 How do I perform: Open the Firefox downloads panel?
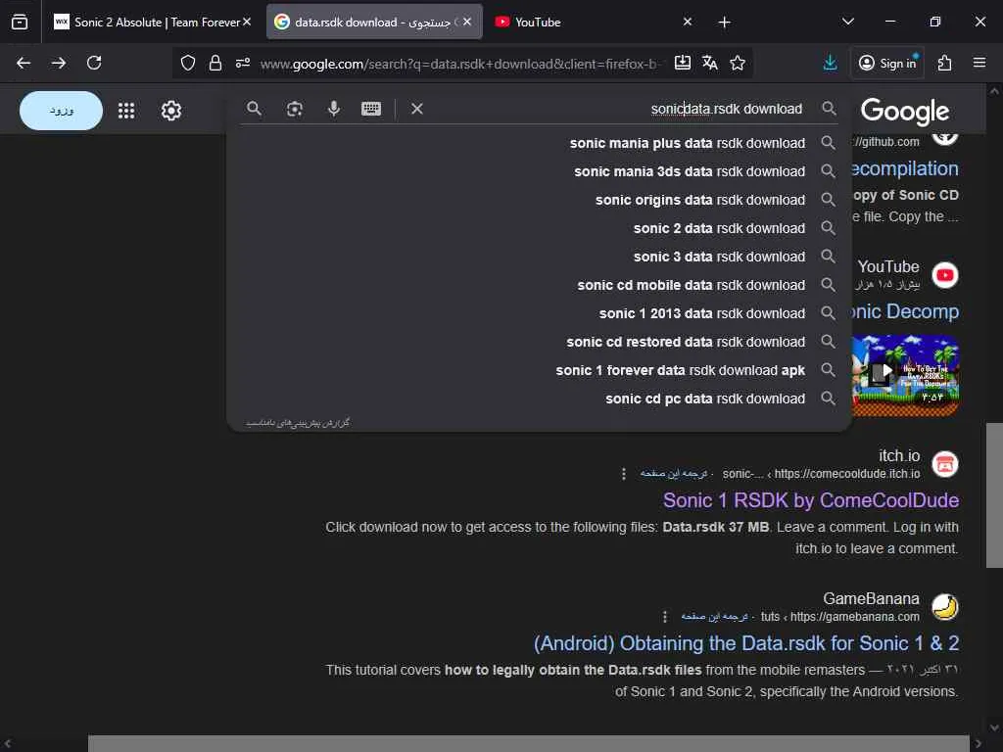pos(830,63)
